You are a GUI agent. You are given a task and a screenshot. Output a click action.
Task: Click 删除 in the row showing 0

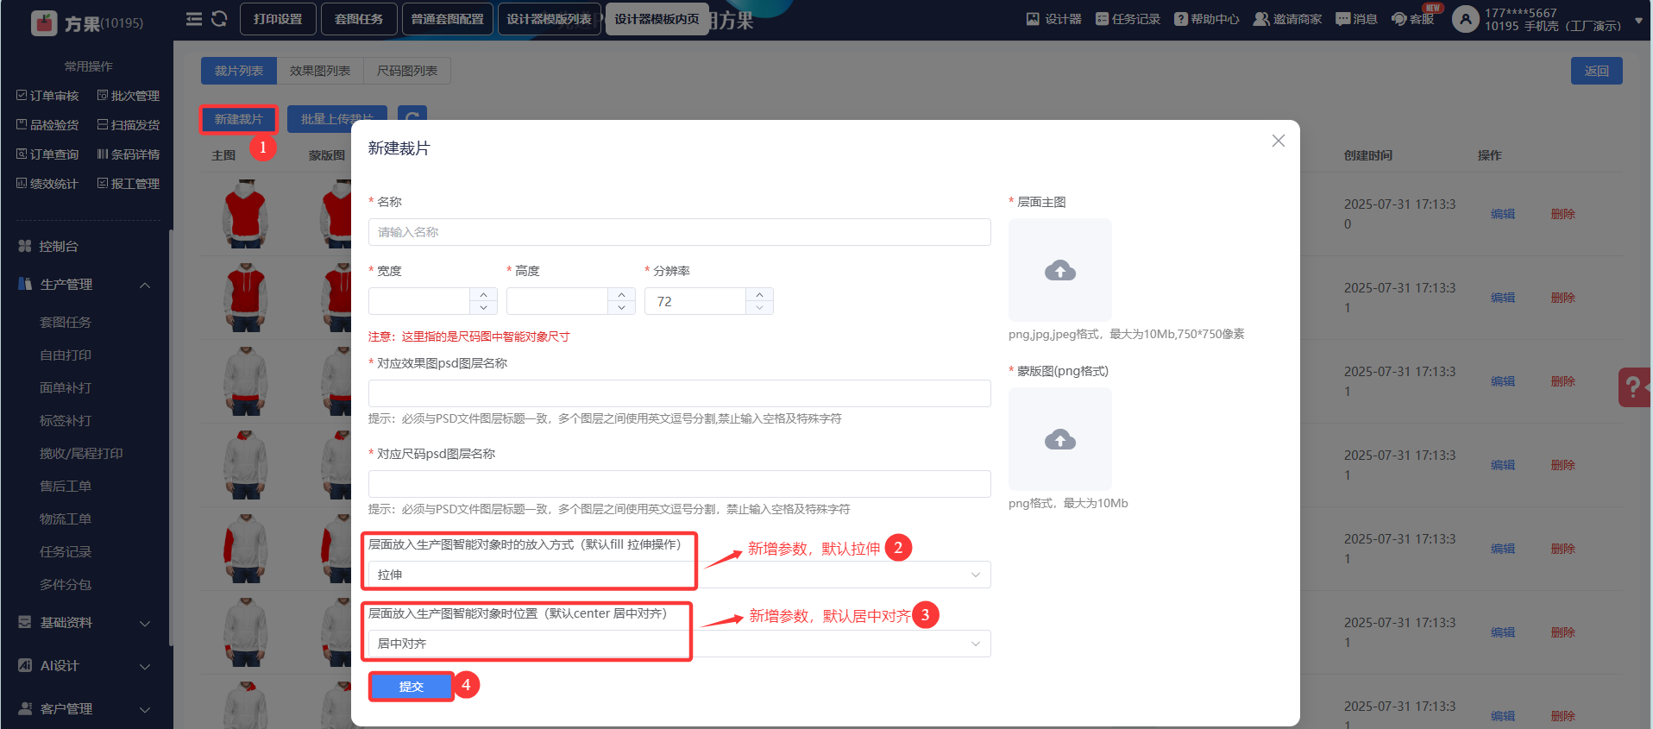[x=1563, y=214]
